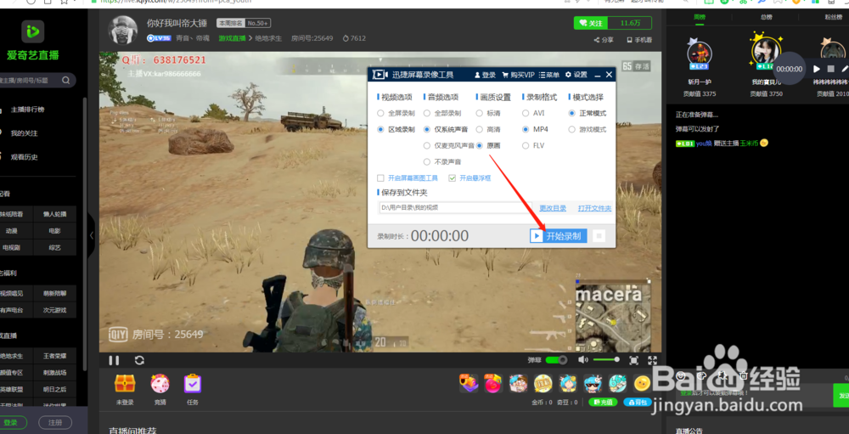Click the save folder path field
Viewport: 849px width, 434px height.
tap(455, 207)
